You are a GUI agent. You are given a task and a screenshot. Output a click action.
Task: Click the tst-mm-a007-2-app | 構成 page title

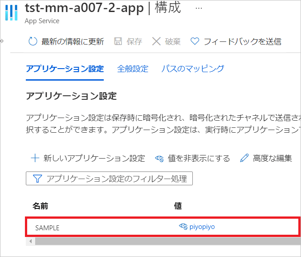point(103,8)
